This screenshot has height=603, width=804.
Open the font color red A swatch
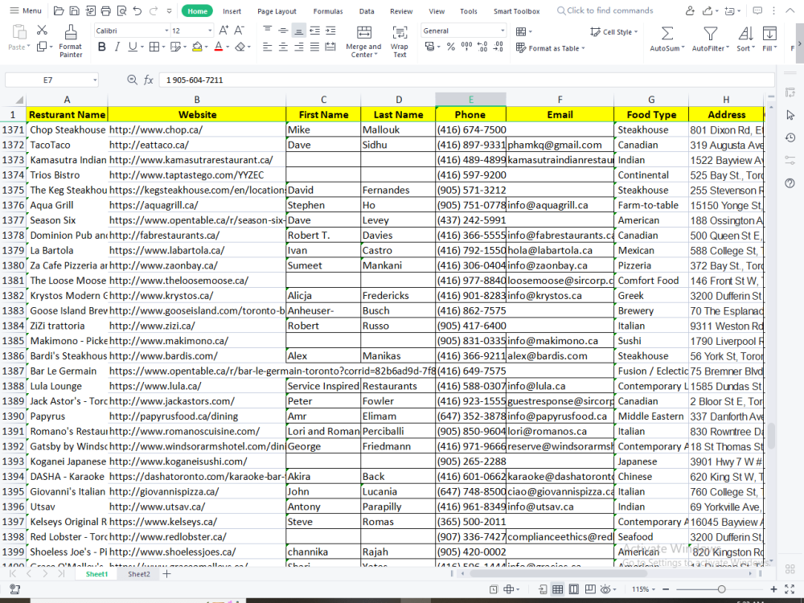click(x=219, y=47)
